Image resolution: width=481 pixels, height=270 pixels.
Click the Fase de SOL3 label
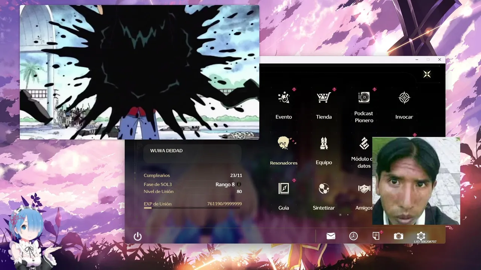coord(157,184)
